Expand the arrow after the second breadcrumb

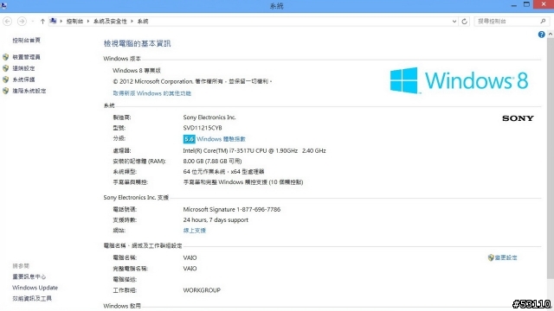click(132, 22)
